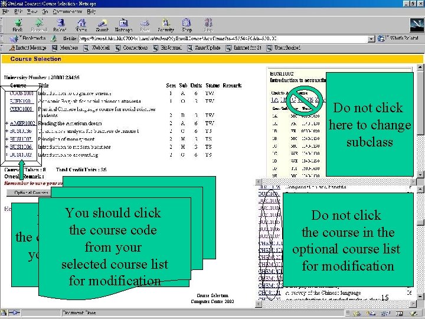Click the component bar grip handle
425x319 pixels.
click(x=348, y=313)
